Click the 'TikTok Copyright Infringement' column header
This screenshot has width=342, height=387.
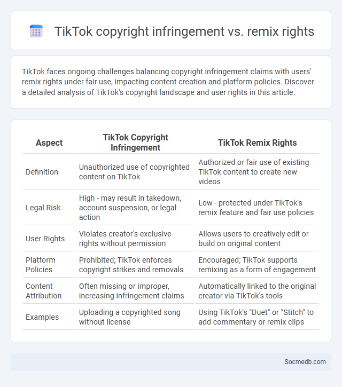coord(135,143)
